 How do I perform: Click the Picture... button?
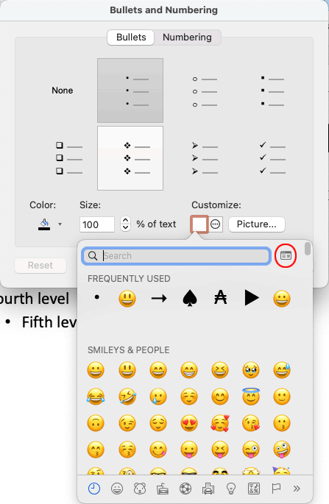pyautogui.click(x=257, y=224)
